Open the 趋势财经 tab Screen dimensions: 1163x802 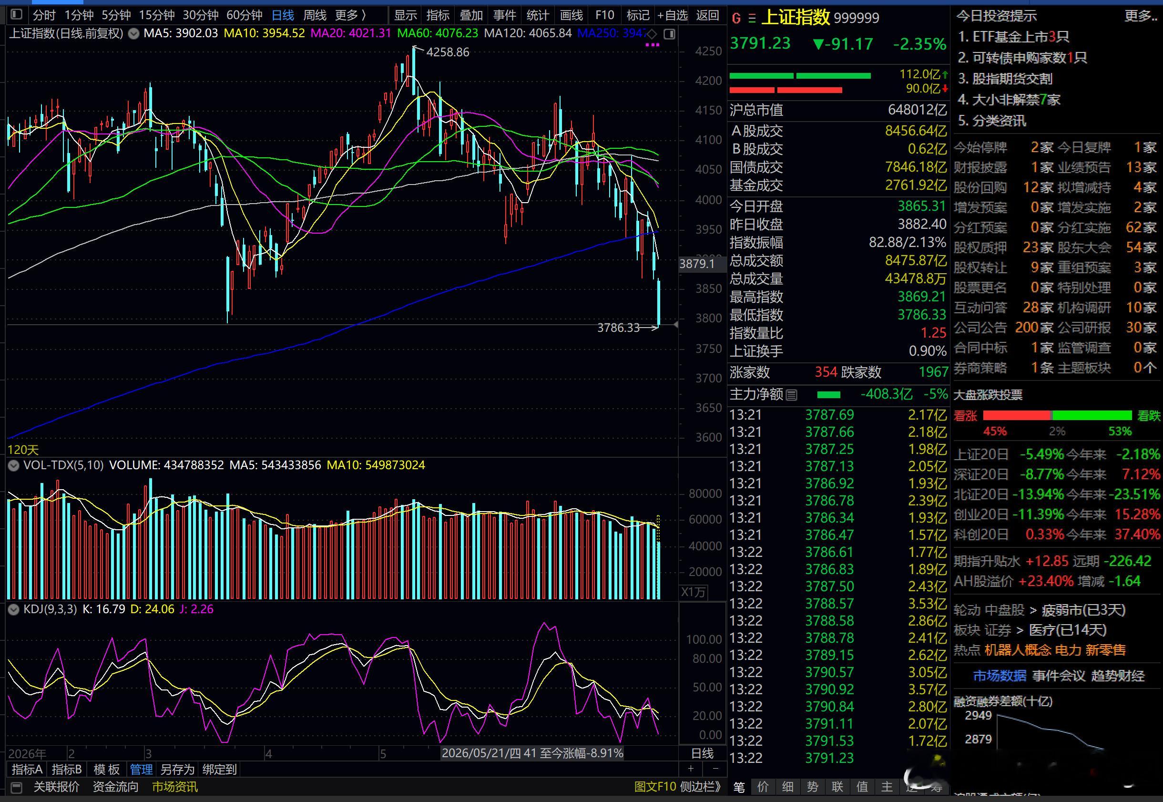pos(1118,676)
